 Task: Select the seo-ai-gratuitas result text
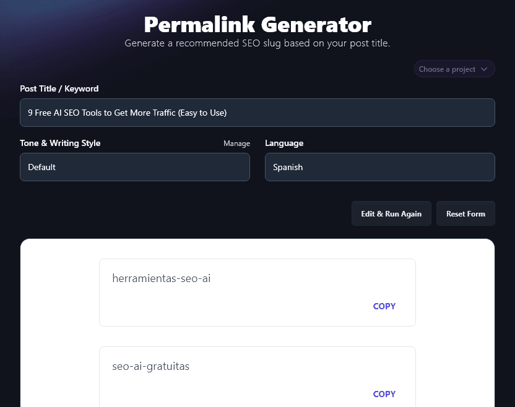(x=151, y=366)
